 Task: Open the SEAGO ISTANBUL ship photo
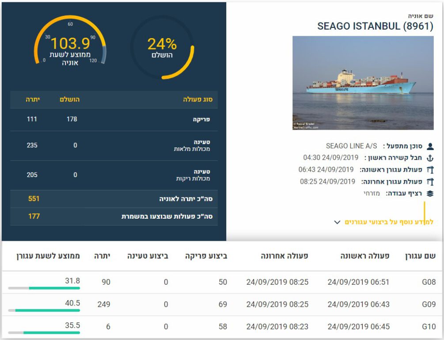pos(363,83)
